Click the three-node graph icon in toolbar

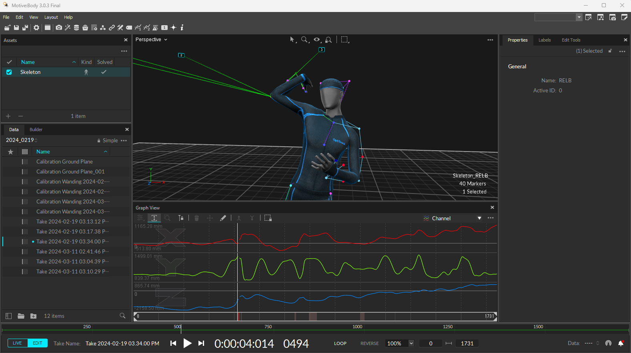pos(103,28)
